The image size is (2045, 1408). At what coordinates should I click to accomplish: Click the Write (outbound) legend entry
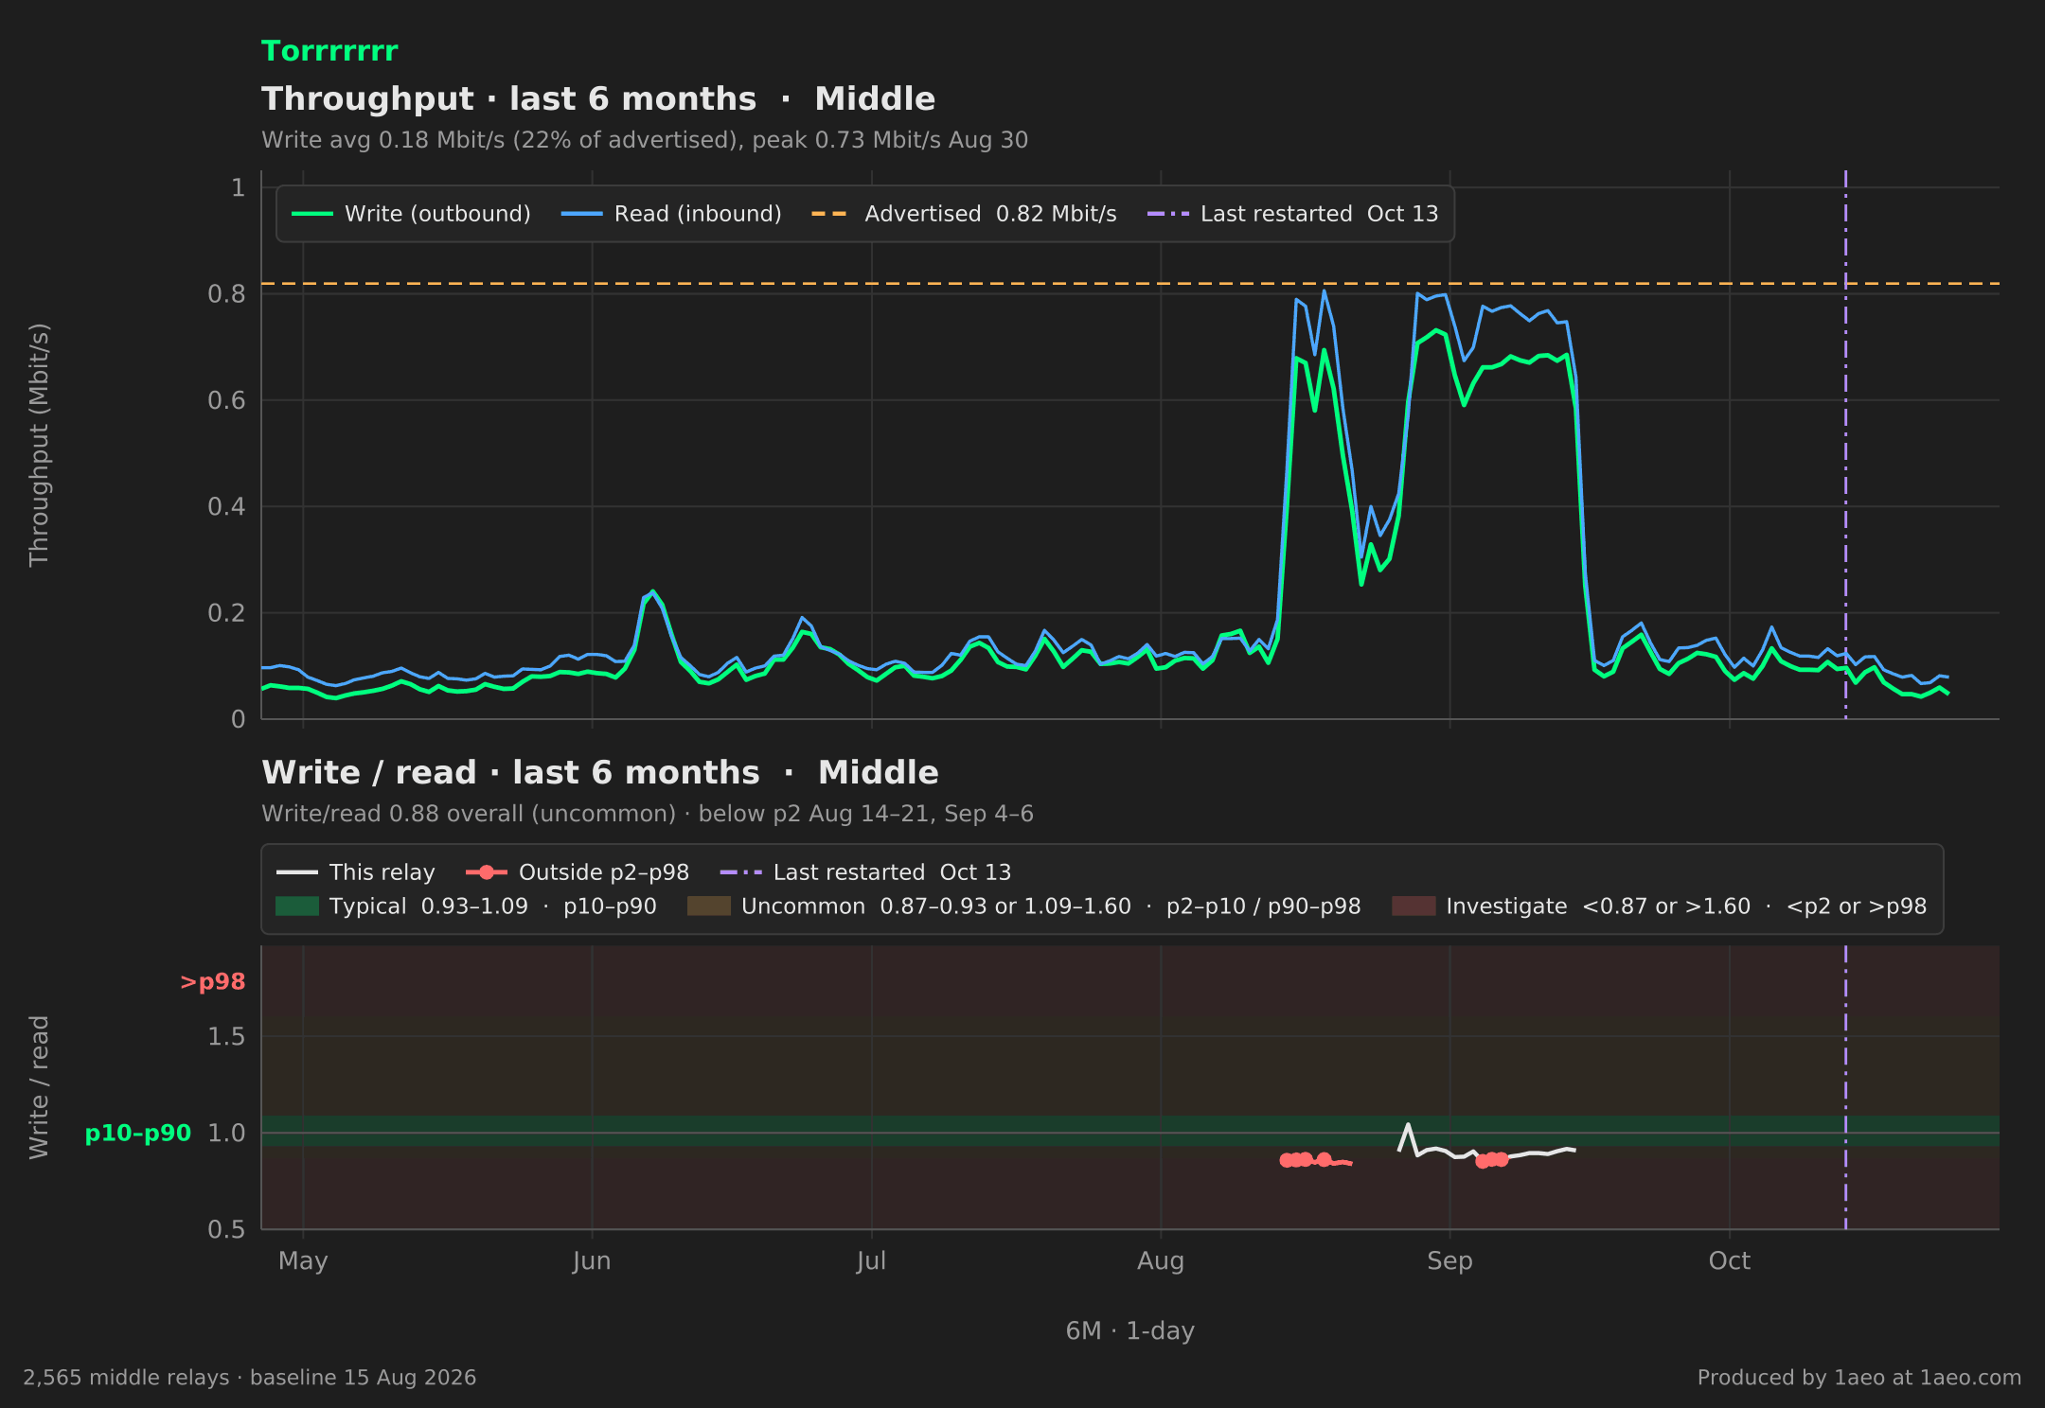click(412, 214)
